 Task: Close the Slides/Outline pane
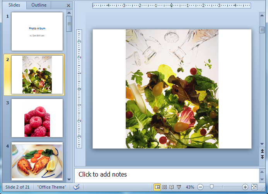(68, 5)
